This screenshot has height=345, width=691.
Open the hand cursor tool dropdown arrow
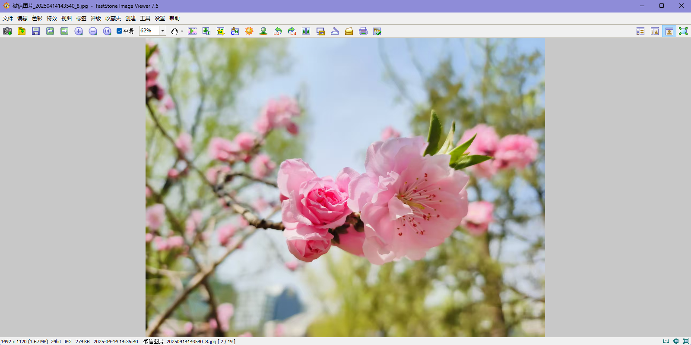coord(182,31)
